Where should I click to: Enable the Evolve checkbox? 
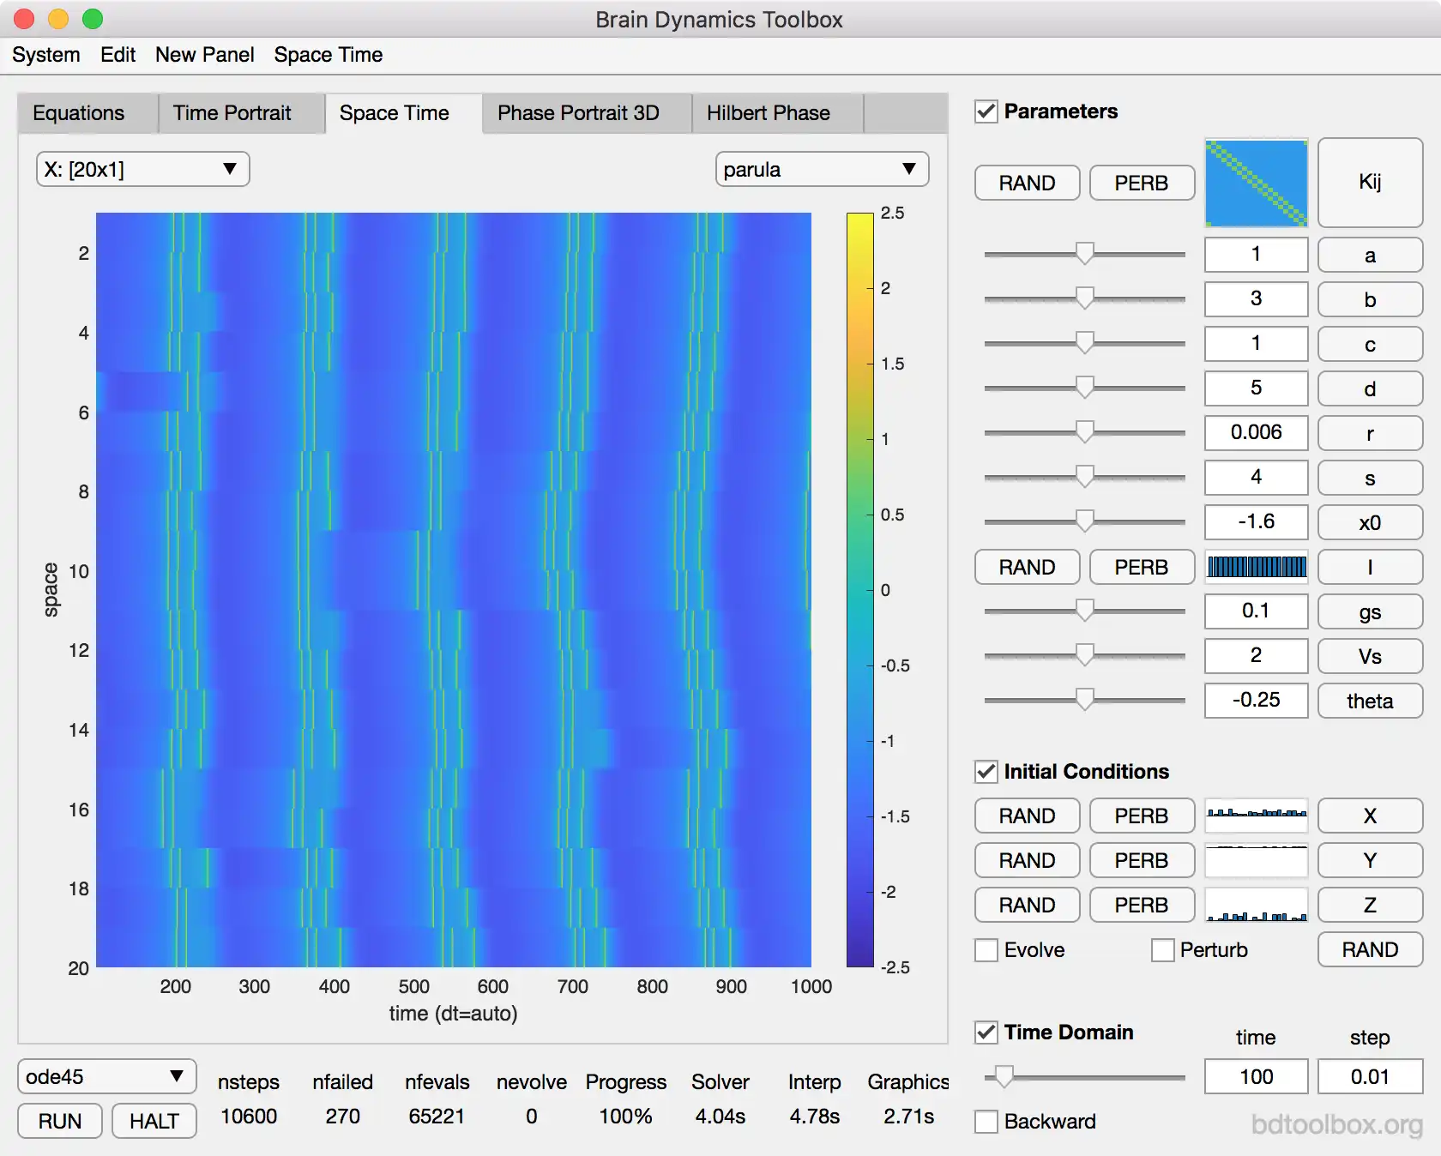click(986, 950)
